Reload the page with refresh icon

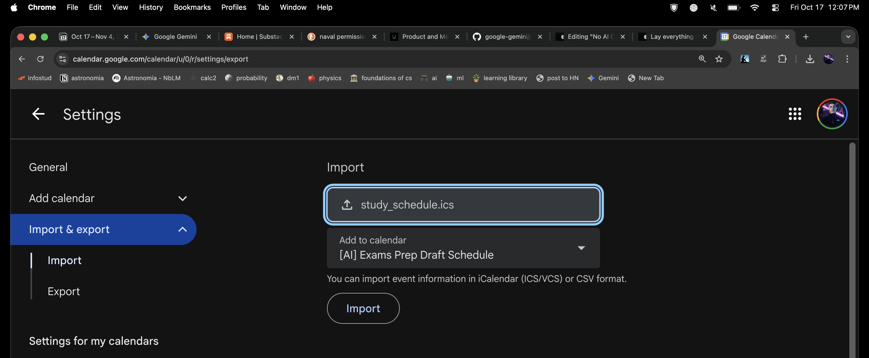click(x=41, y=59)
